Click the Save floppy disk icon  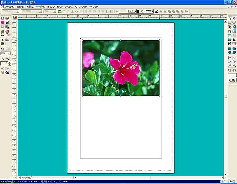coord(7,22)
